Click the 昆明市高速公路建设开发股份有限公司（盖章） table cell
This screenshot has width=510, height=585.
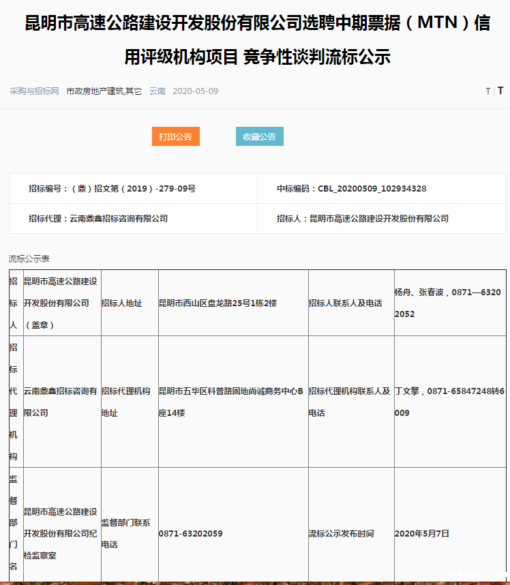click(x=62, y=303)
